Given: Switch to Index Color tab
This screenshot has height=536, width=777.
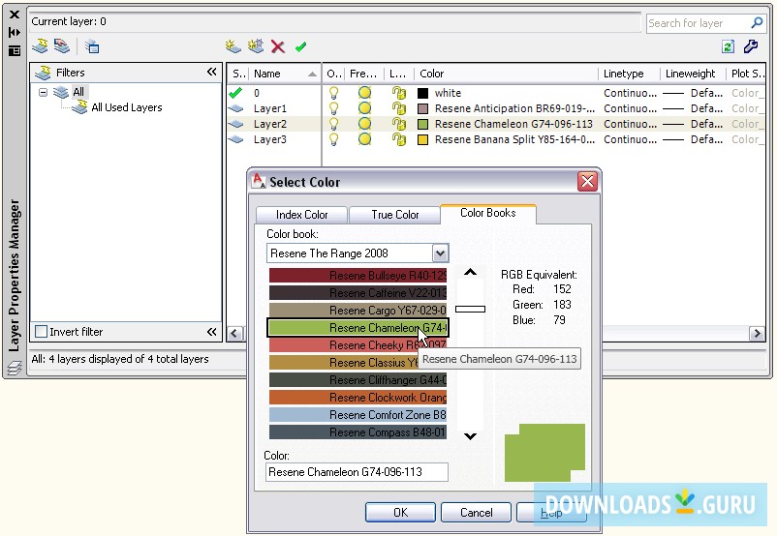Looking at the screenshot, I should pyautogui.click(x=301, y=215).
